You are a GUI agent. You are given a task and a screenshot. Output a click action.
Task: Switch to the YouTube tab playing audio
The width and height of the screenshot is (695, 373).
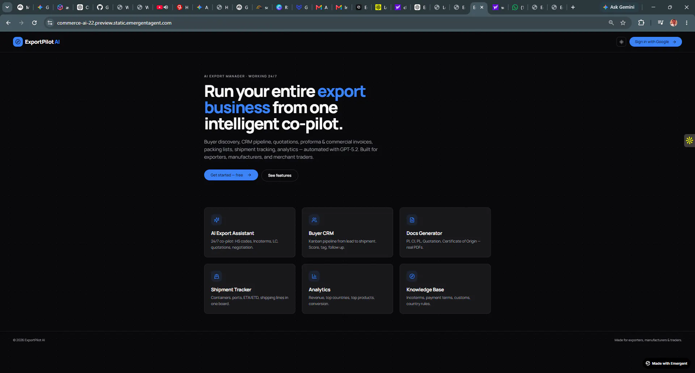click(x=163, y=7)
